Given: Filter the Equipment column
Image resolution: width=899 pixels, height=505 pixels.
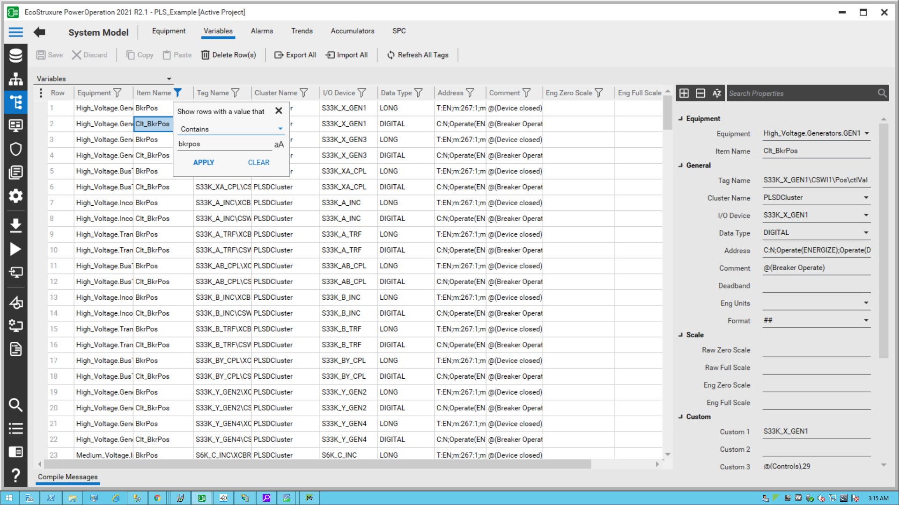Looking at the screenshot, I should pos(118,93).
